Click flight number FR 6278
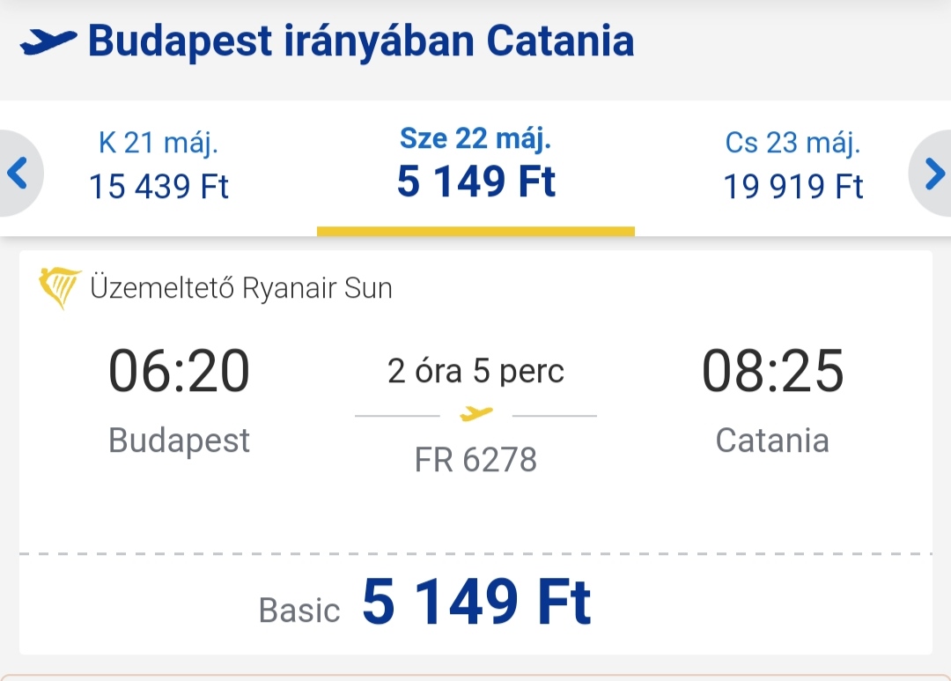The height and width of the screenshot is (681, 951). (x=476, y=460)
